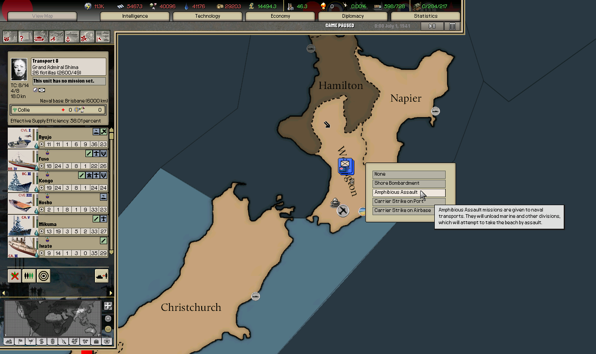Click the right arrow below unit panel

(111, 293)
